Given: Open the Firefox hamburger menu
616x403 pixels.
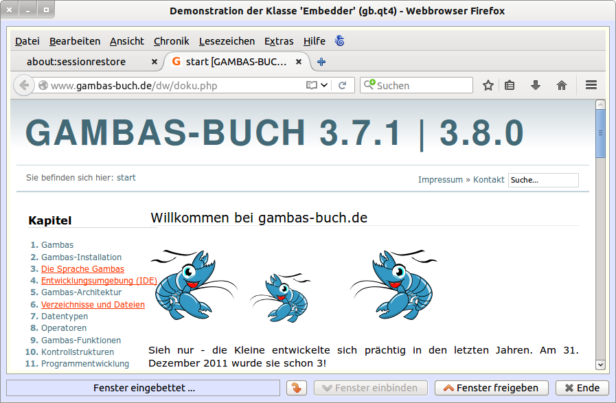Looking at the screenshot, I should [x=591, y=85].
